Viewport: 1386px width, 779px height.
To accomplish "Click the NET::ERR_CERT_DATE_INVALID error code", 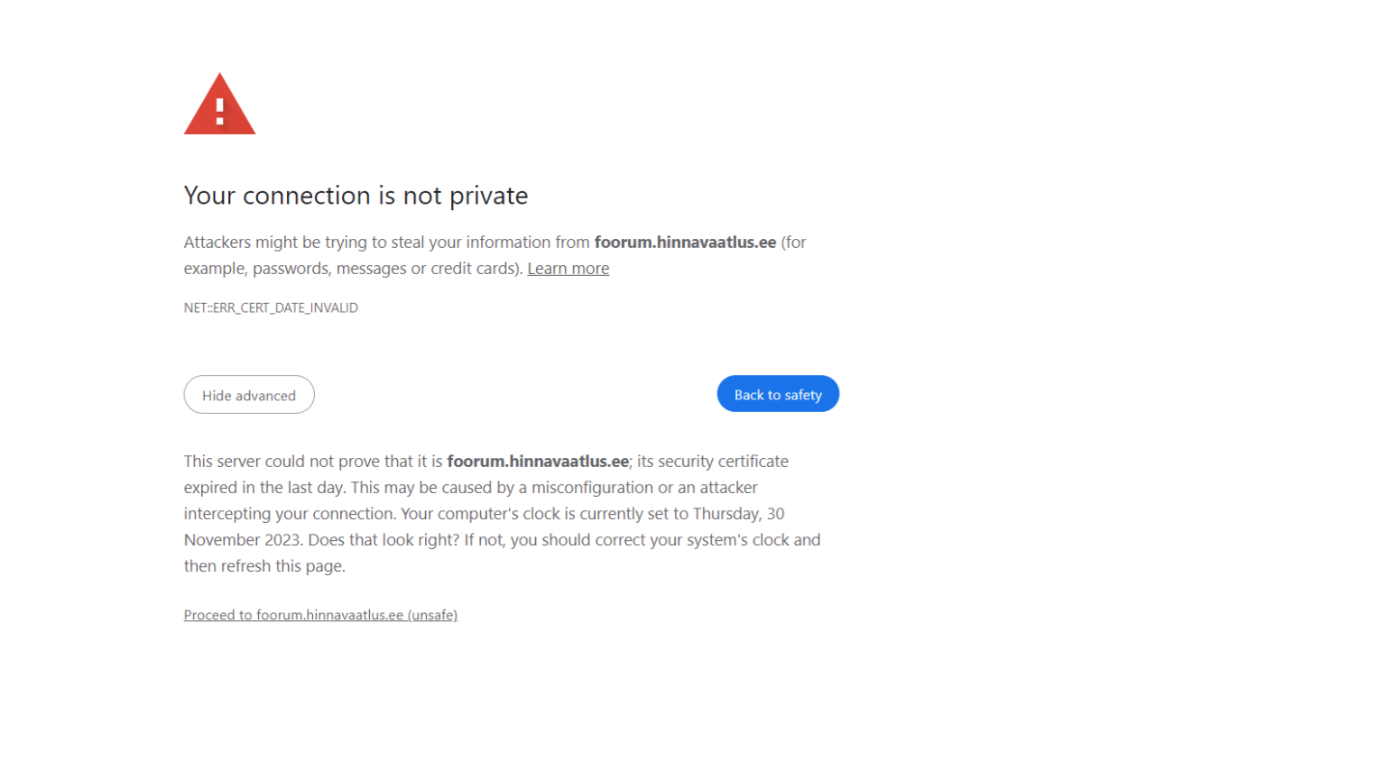I will [x=271, y=308].
